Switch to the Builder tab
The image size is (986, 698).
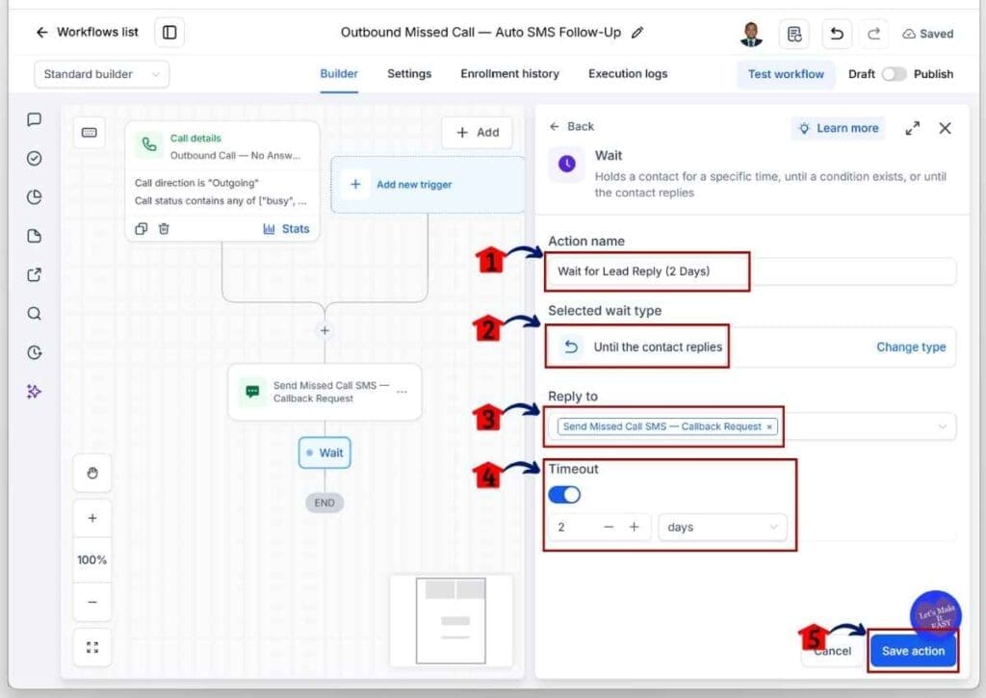(x=339, y=73)
